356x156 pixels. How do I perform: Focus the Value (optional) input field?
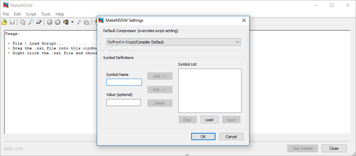click(124, 103)
